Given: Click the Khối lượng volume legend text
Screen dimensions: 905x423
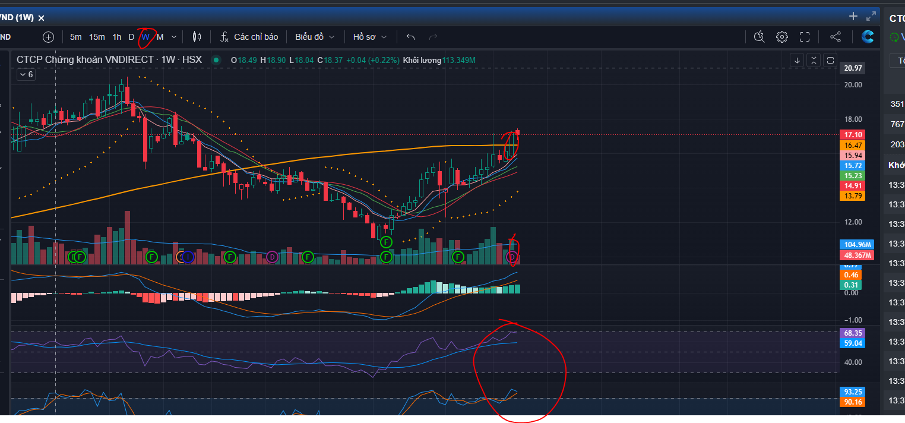Looking at the screenshot, I should tap(422, 60).
